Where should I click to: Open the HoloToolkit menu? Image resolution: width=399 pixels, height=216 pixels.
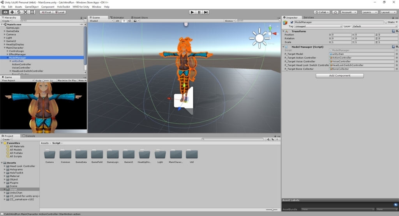point(64,7)
